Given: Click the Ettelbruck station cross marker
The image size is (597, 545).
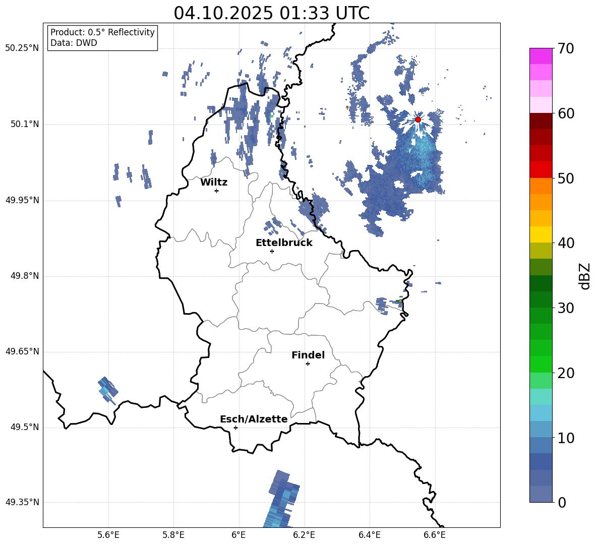Looking at the screenshot, I should 272,251.
